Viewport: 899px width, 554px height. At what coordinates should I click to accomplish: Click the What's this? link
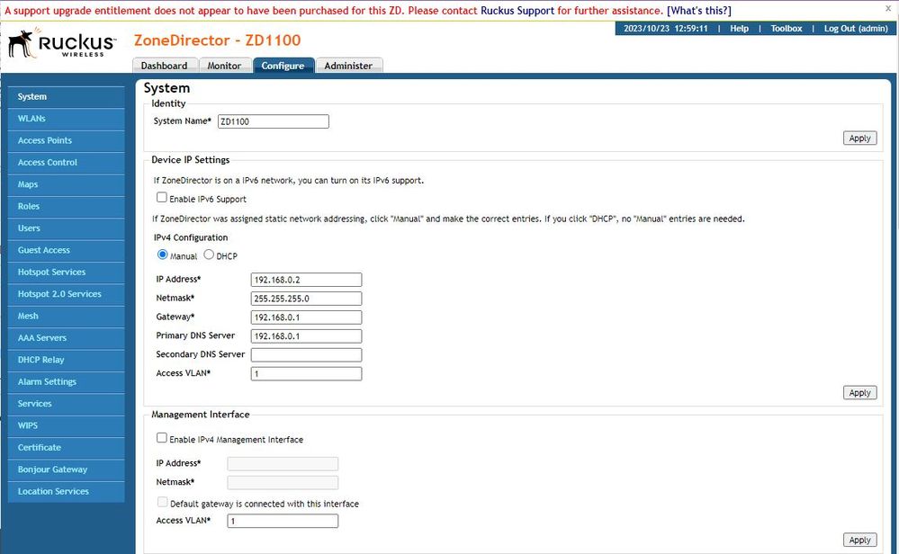(699, 10)
